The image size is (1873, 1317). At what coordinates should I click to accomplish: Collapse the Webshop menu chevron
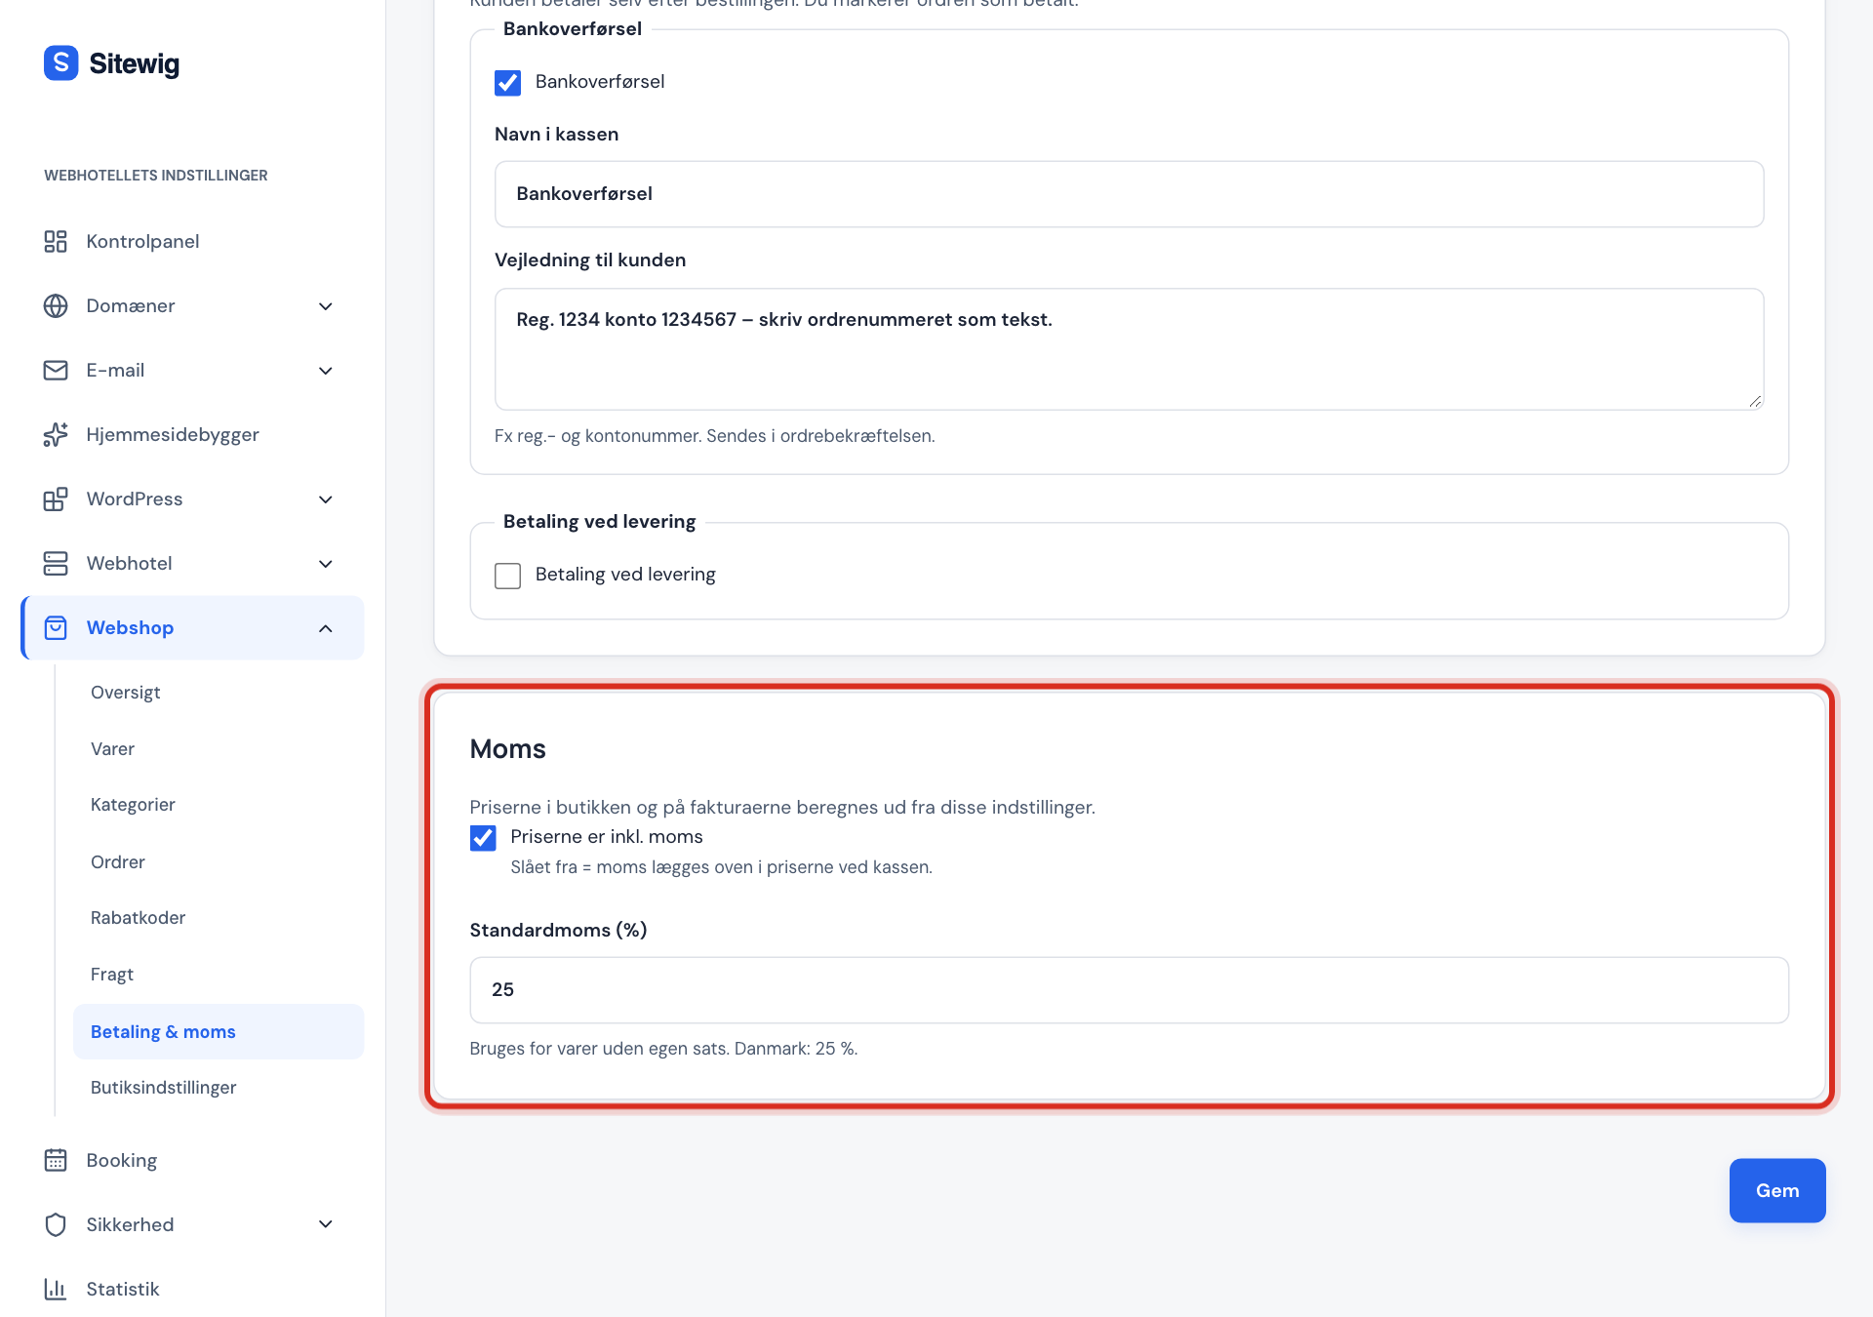coord(326,628)
